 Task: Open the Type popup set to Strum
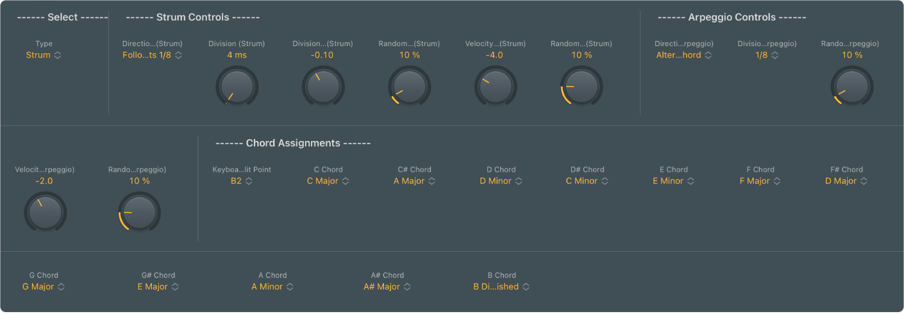[x=44, y=55]
